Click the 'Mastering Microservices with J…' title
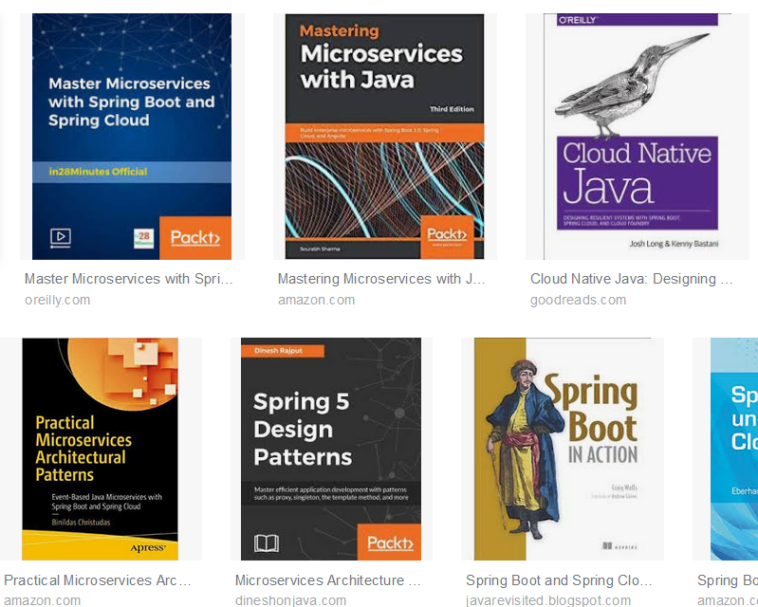 (x=381, y=279)
